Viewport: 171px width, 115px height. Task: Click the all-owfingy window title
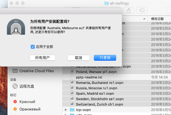(119, 3)
